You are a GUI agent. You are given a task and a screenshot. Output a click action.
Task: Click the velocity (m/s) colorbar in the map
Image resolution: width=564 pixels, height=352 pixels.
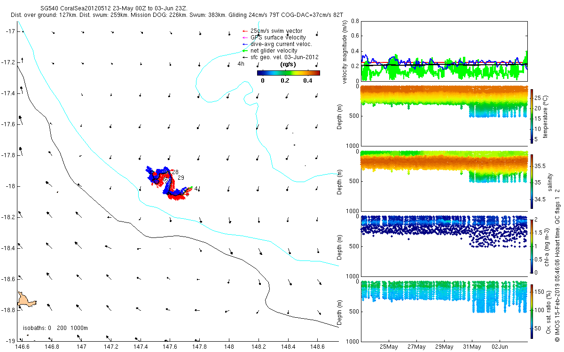(x=289, y=73)
